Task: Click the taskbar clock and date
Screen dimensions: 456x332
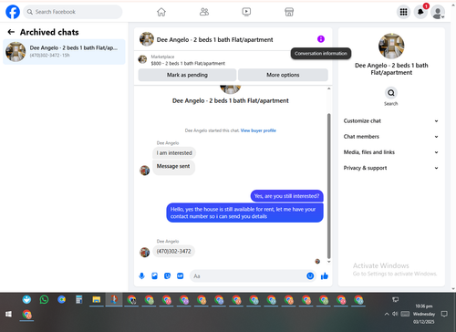Action: [424, 314]
